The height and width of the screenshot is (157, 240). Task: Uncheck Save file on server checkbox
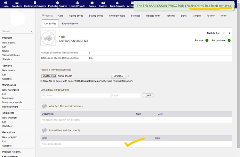tap(42, 81)
